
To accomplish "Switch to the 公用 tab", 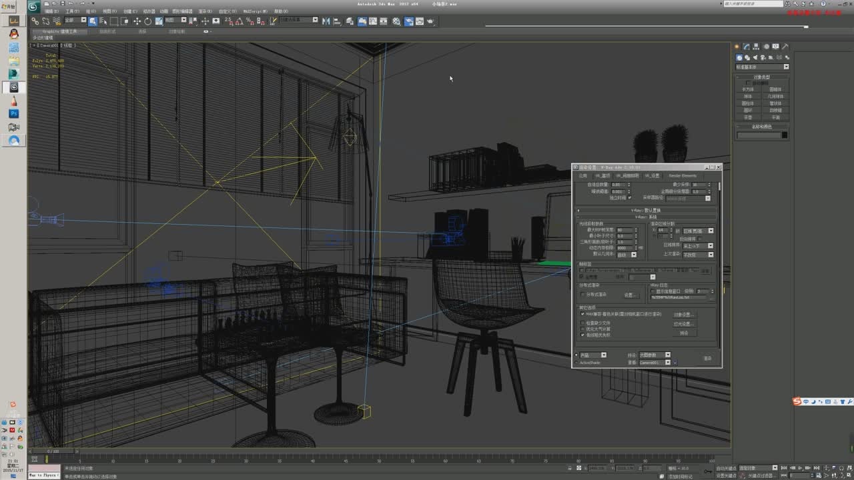I will (583, 176).
